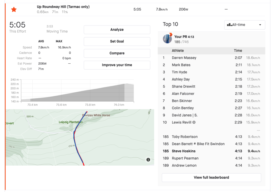Click the Analyze button
The height and width of the screenshot is (192, 275).
coord(117,30)
